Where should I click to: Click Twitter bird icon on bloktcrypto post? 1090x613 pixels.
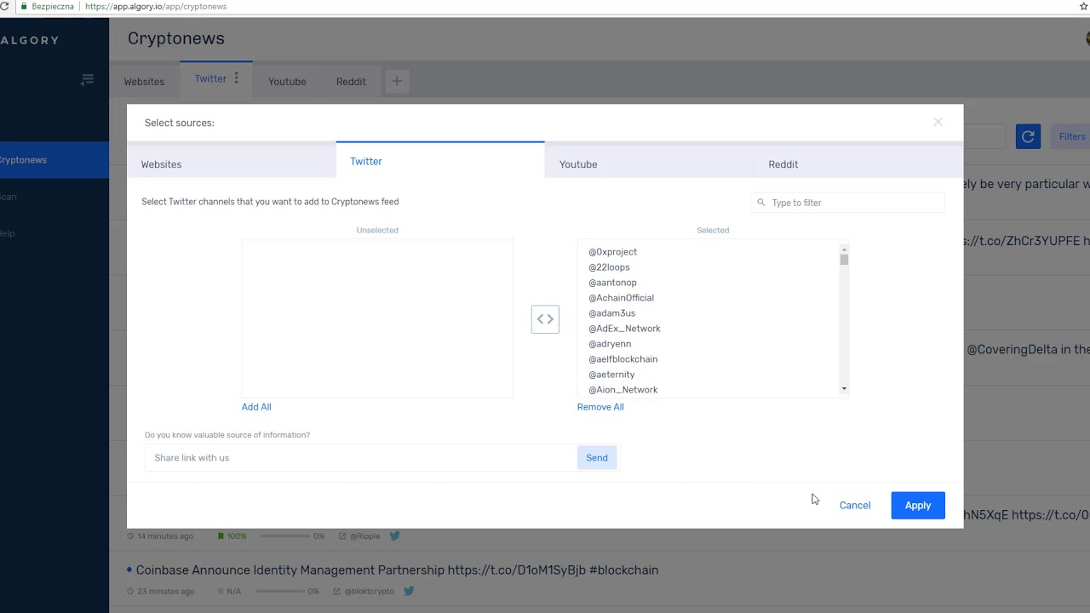tap(409, 591)
